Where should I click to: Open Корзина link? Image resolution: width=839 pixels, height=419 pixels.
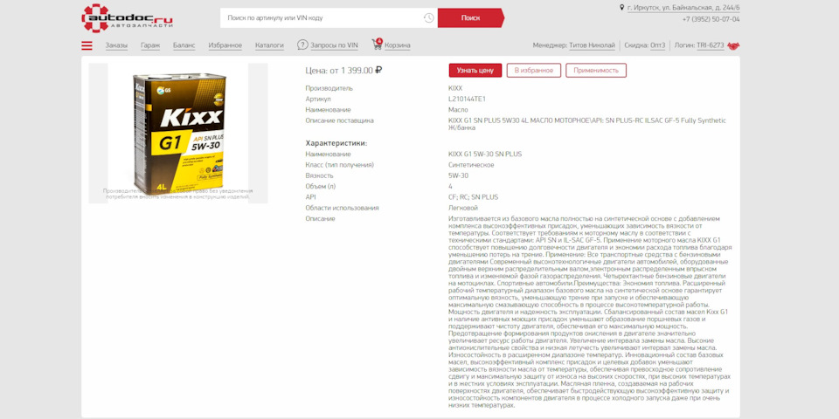398,45
